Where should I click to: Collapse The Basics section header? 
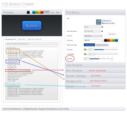coord(95,12)
